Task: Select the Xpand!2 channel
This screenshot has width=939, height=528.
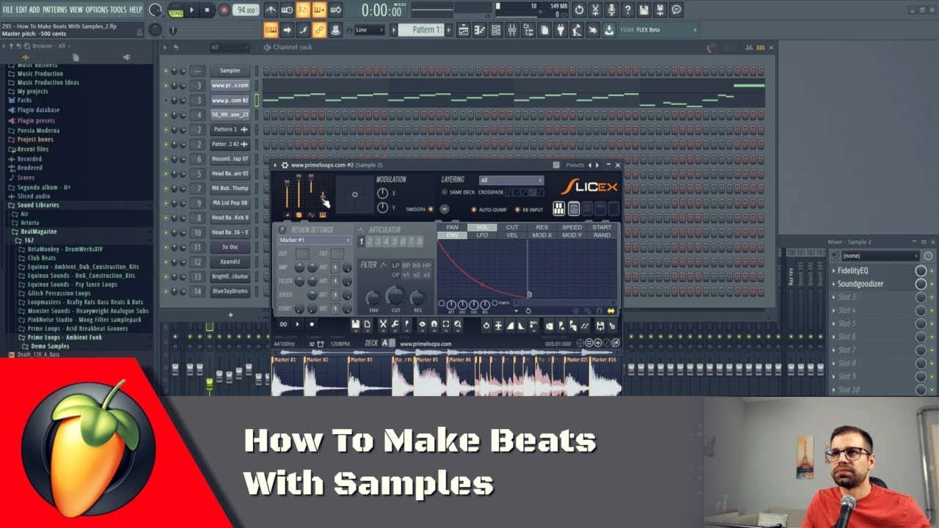Action: tap(230, 262)
